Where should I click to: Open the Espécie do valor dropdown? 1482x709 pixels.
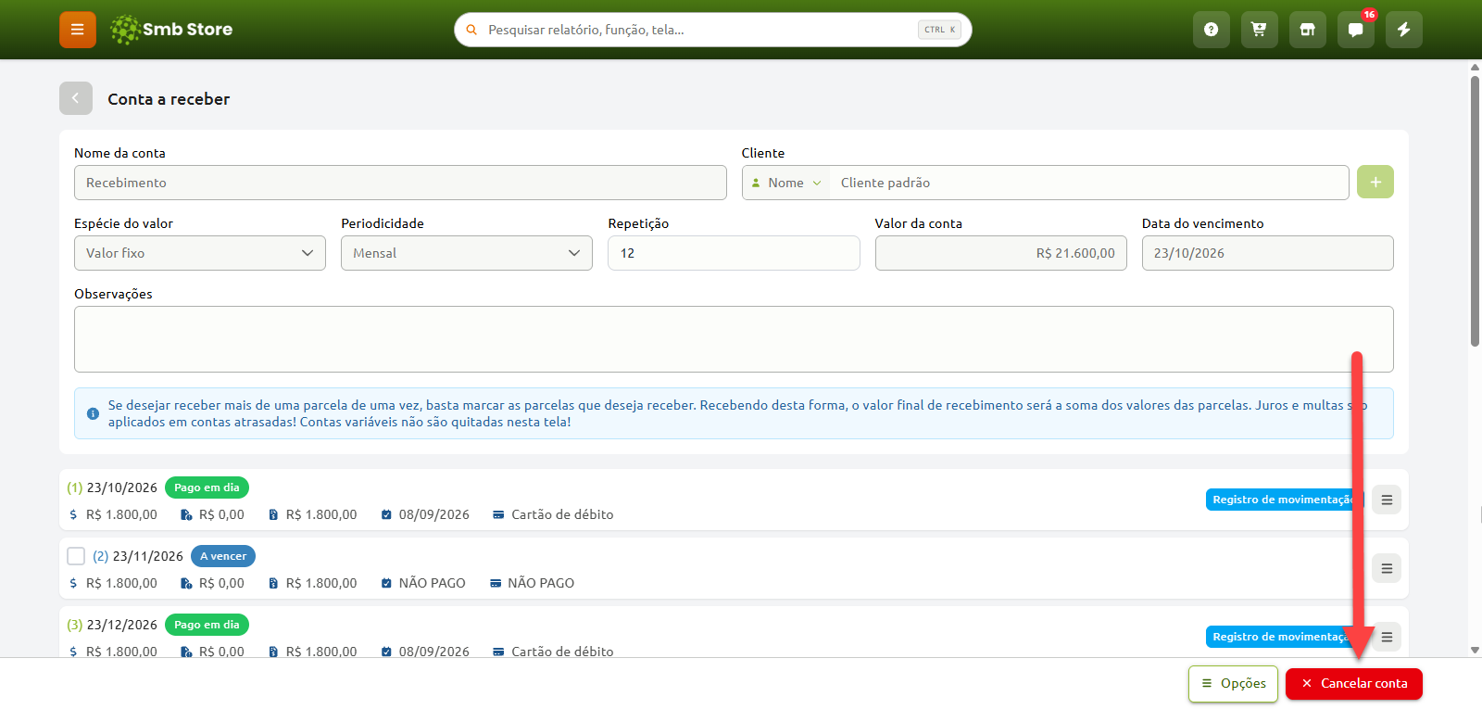click(x=200, y=253)
